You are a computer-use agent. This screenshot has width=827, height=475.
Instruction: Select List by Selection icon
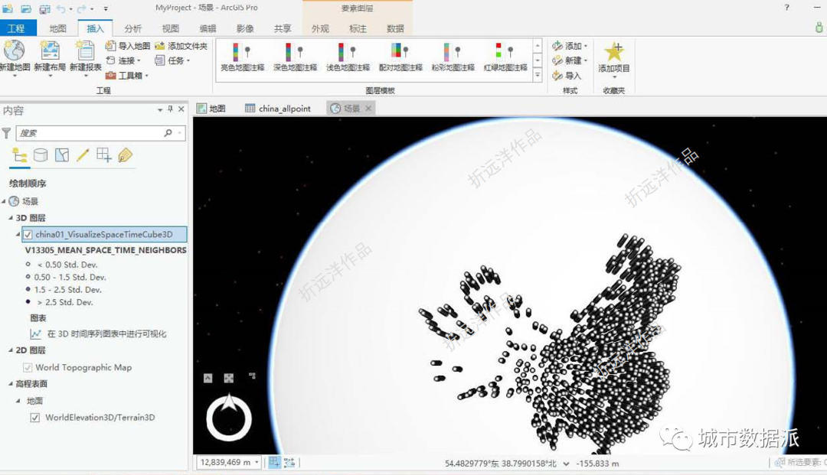point(62,155)
